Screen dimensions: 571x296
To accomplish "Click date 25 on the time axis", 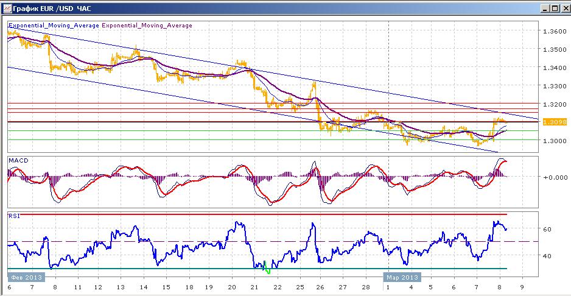I will (x=301, y=287).
